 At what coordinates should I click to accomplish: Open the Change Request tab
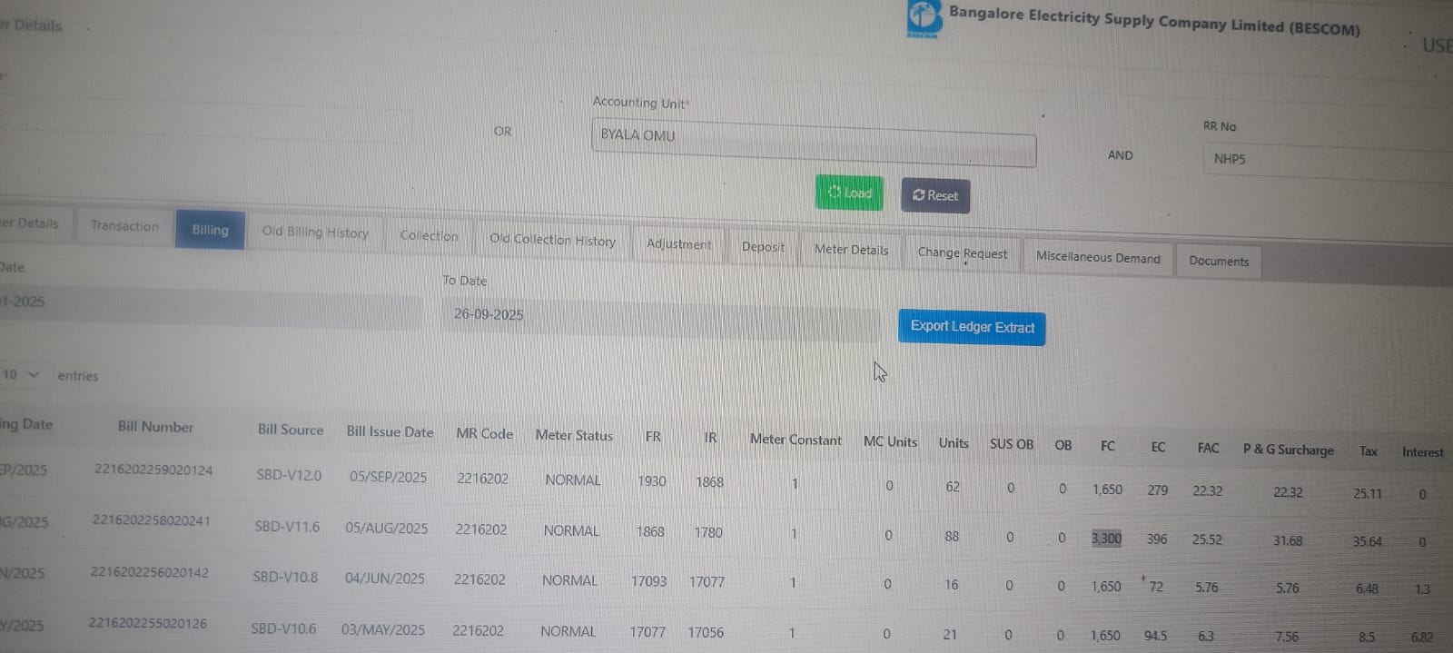[x=963, y=253]
